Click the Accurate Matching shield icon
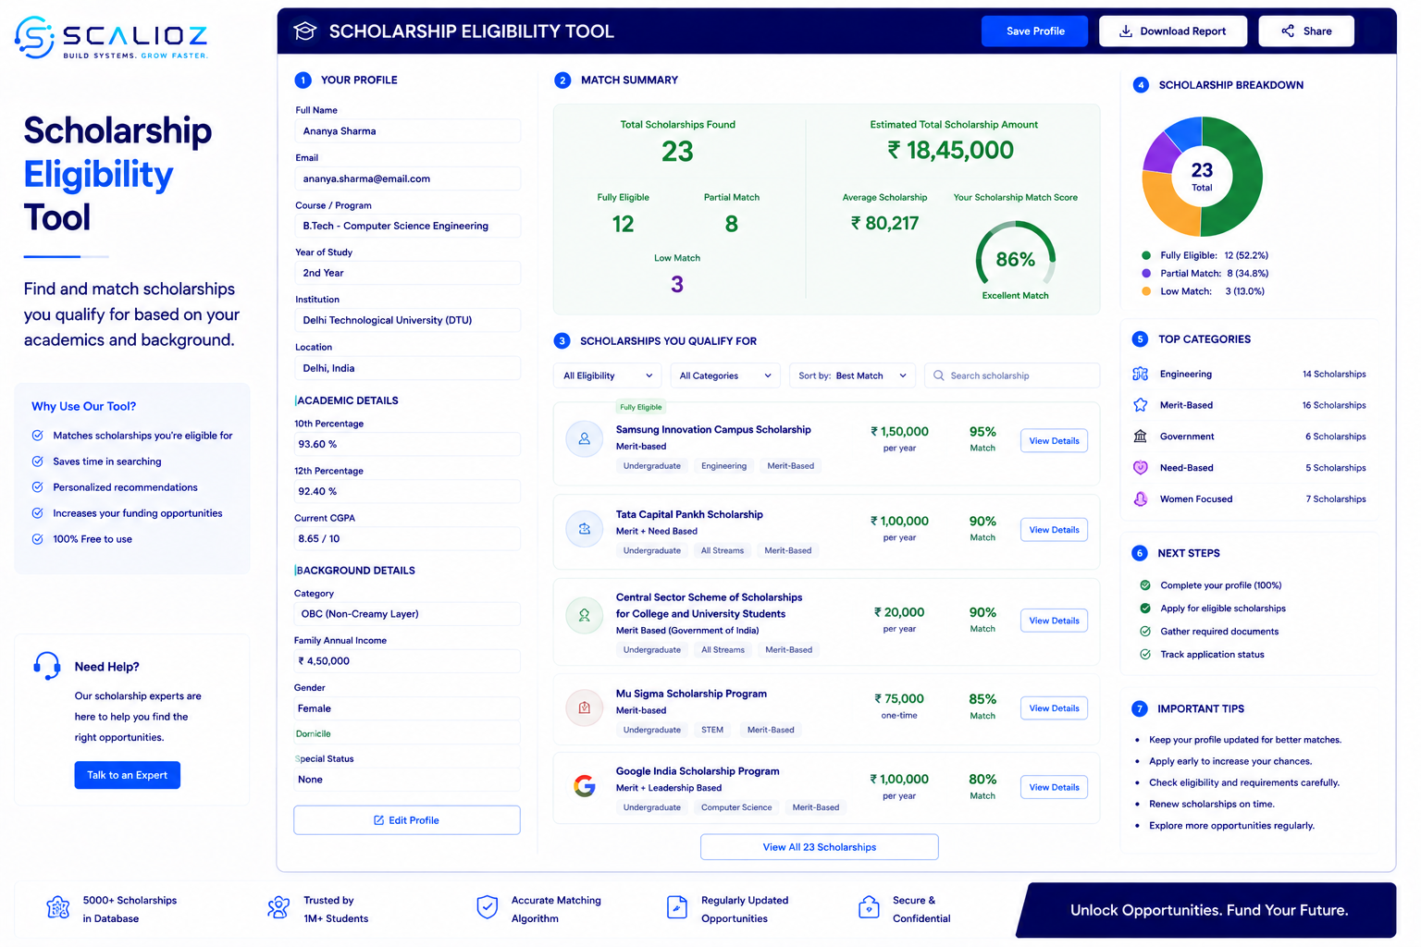 [488, 908]
